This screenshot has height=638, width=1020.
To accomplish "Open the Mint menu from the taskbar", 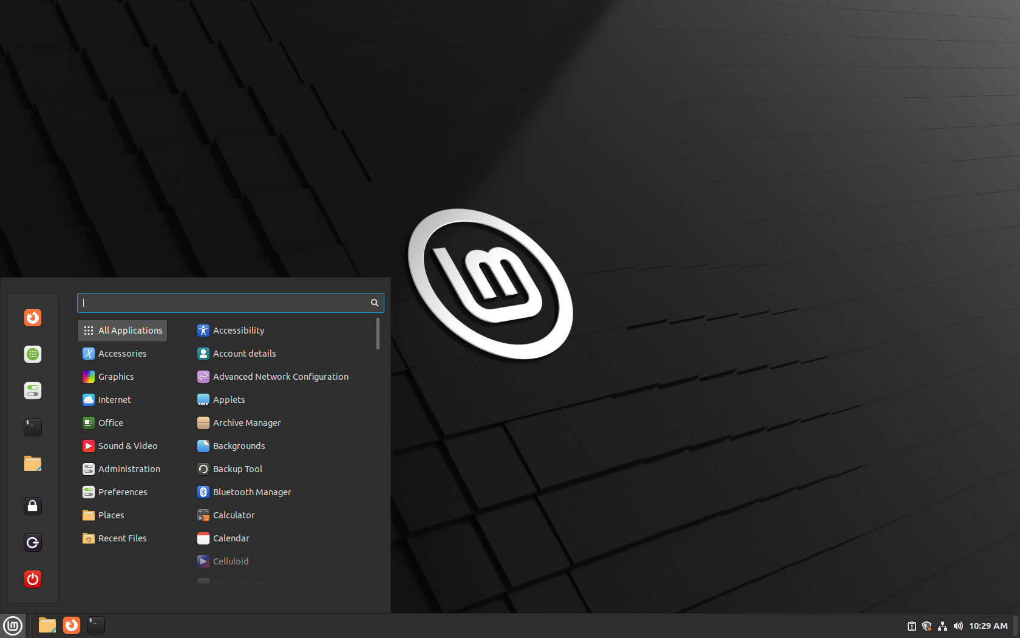I will pos(13,625).
